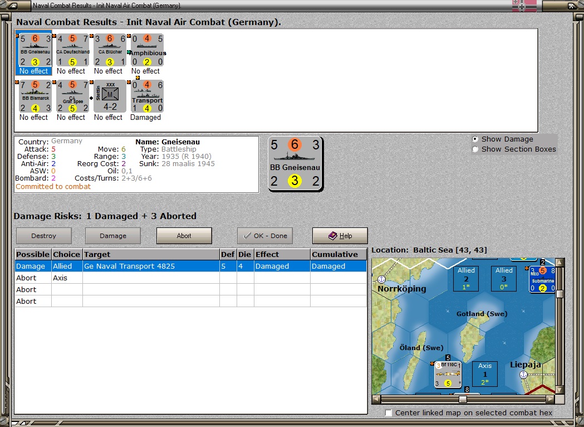This screenshot has width=584, height=427.
Task: Click the Axis 1 section box on map
Action: click(484, 373)
